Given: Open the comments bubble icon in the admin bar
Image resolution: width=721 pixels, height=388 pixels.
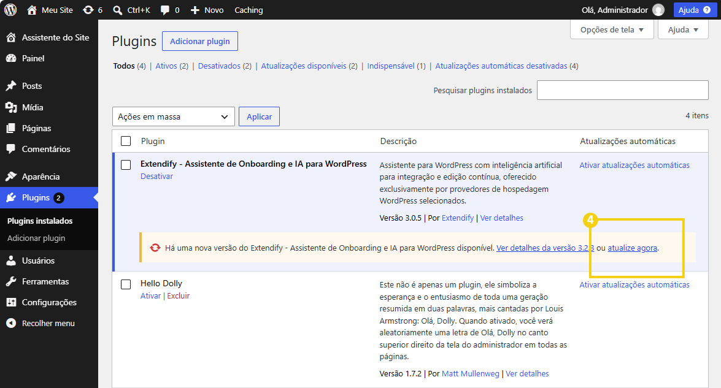Looking at the screenshot, I should click(x=164, y=10).
